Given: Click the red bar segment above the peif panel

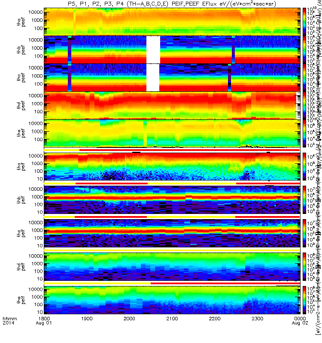Looking at the screenshot, I should (225, 283).
